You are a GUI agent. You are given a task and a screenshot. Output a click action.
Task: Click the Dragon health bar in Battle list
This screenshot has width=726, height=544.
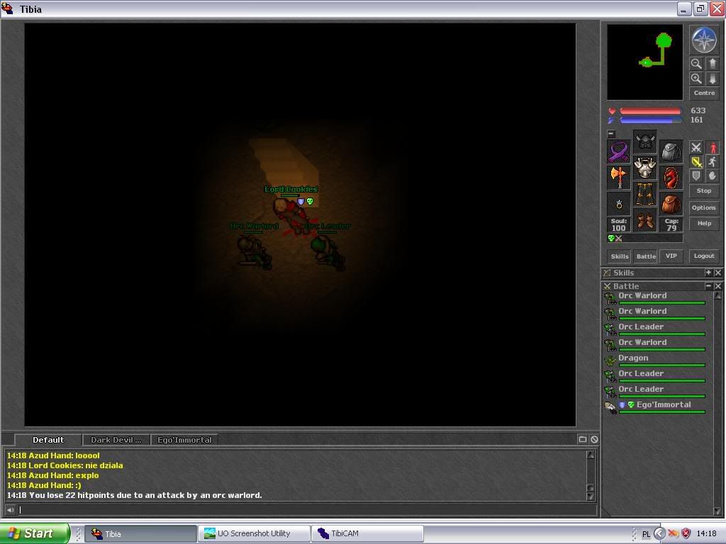662,365
